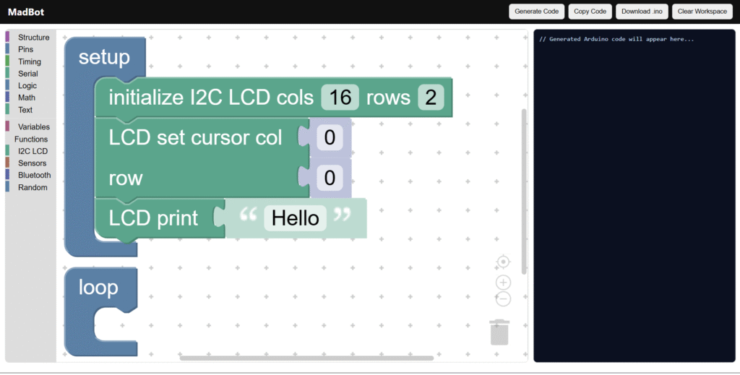Click the trash can icon
Screen dimensions: 740x375
[x=499, y=332]
